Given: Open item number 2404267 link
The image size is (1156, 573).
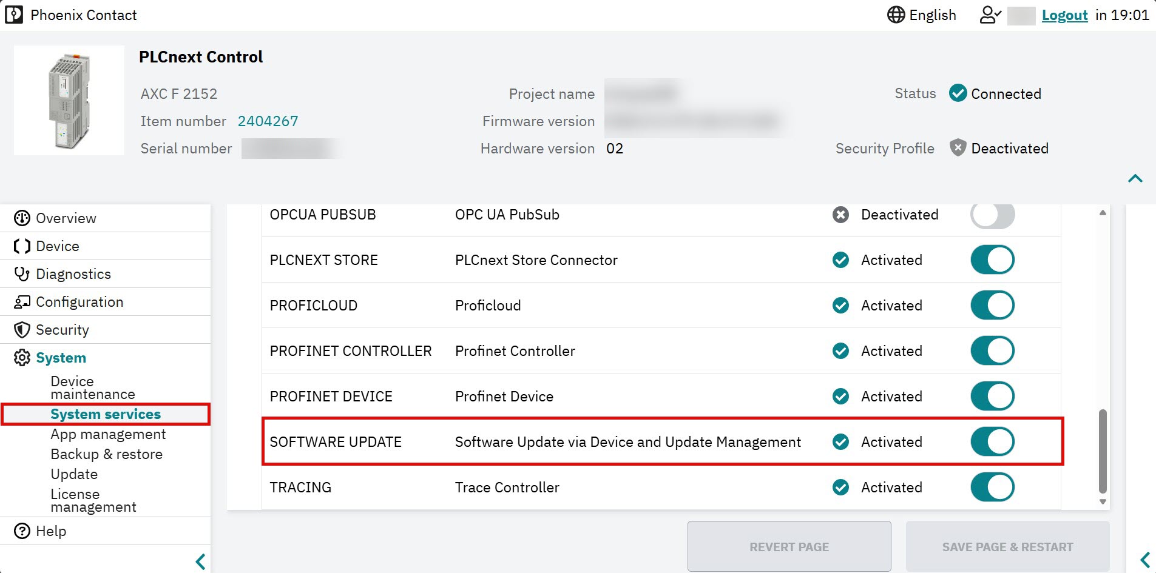Looking at the screenshot, I should pyautogui.click(x=268, y=121).
